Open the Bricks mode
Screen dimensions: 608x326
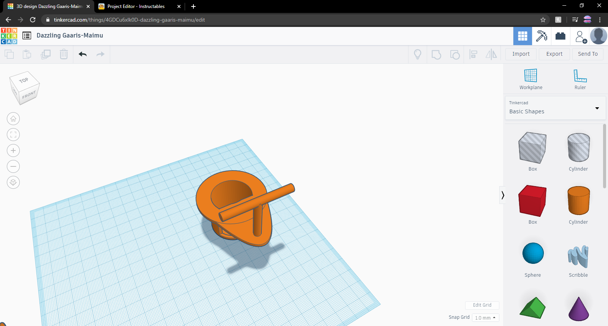coord(560,36)
